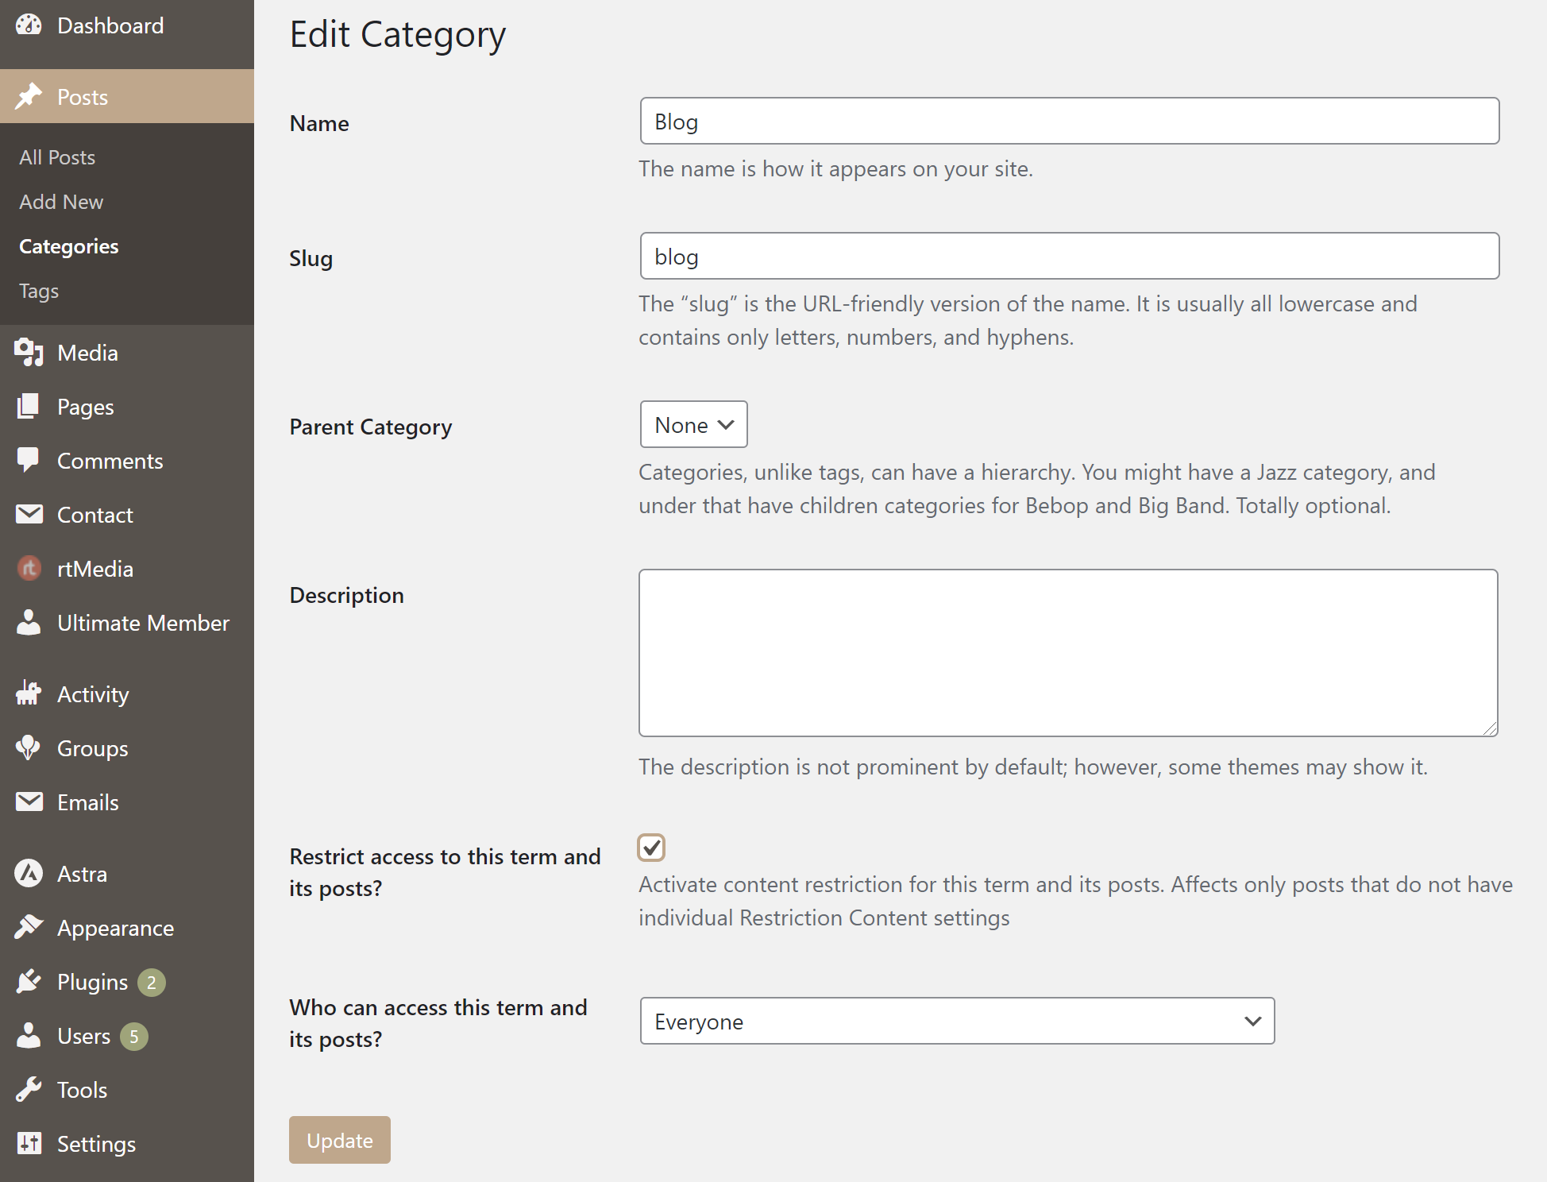Screen dimensions: 1547x1182
Task: Click the Appearance paintbrush icon
Action: [29, 928]
